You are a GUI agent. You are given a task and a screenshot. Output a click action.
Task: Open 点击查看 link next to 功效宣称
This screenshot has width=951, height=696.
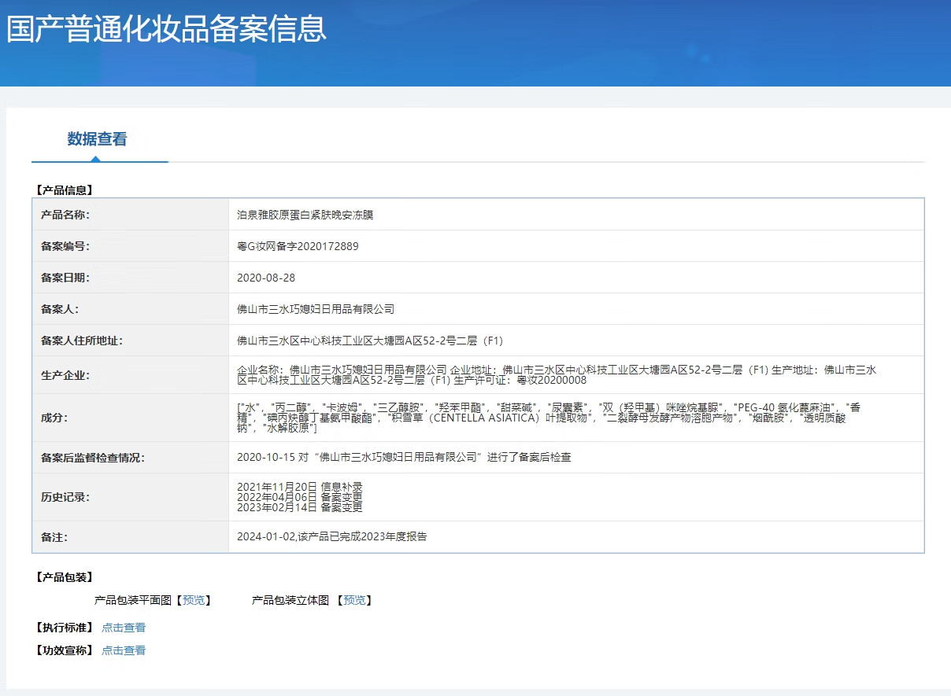click(124, 650)
